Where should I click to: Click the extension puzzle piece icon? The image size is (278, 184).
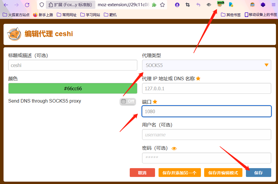pos(154,5)
